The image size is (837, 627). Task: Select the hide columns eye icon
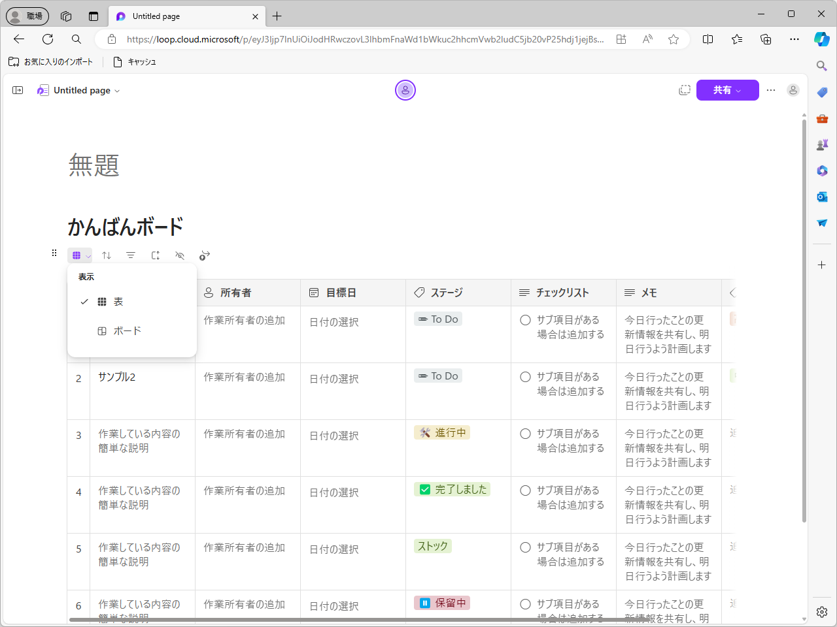tap(180, 255)
